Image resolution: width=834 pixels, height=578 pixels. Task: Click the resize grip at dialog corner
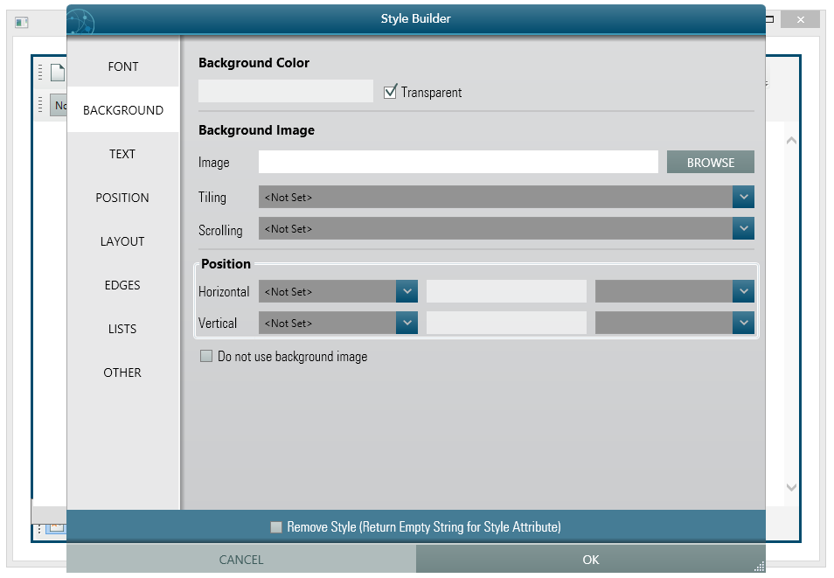click(758, 565)
